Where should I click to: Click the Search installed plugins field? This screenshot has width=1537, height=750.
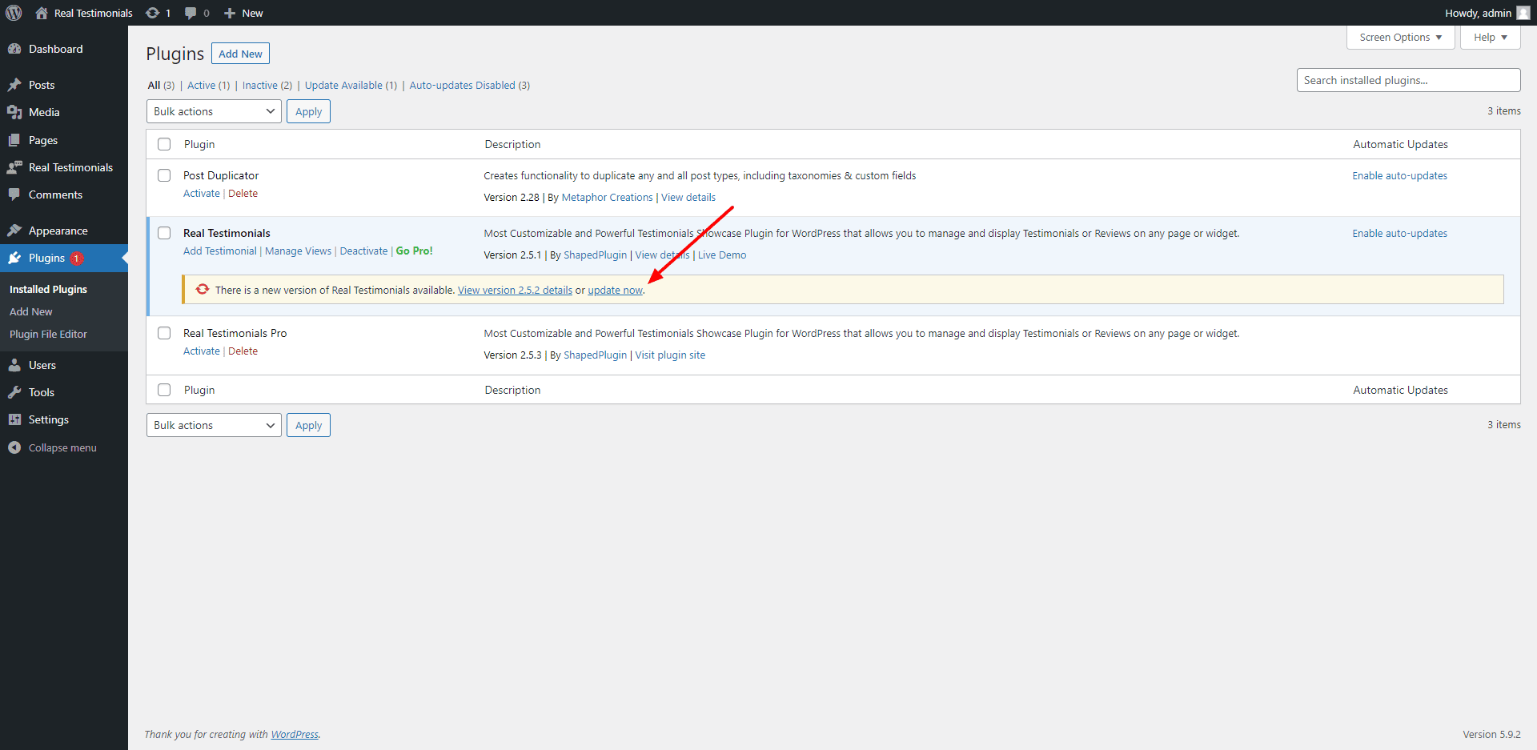(1408, 80)
